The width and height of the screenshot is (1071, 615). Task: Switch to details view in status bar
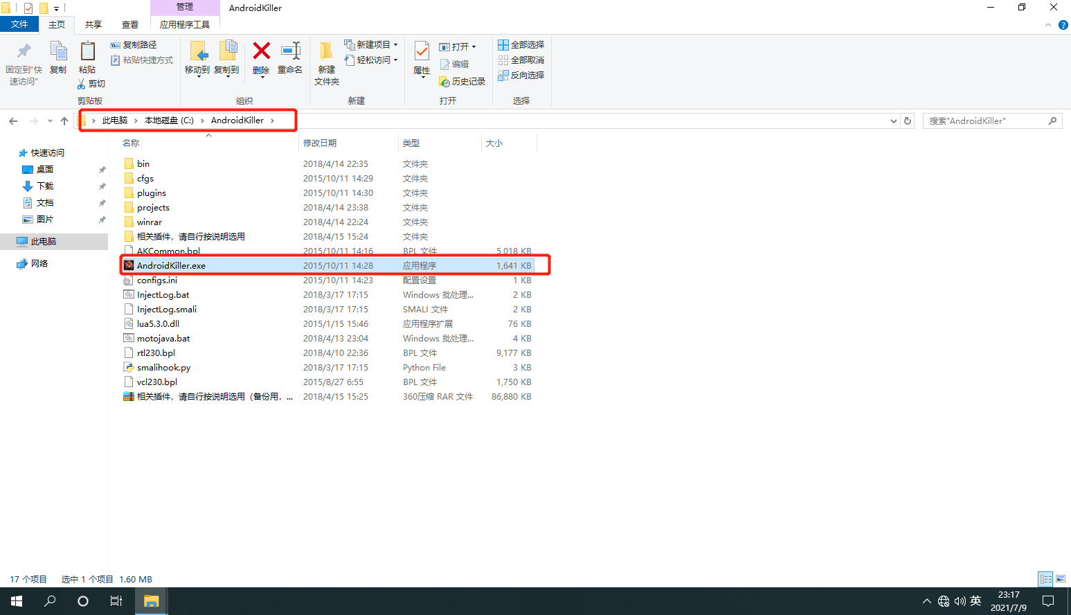1045,579
